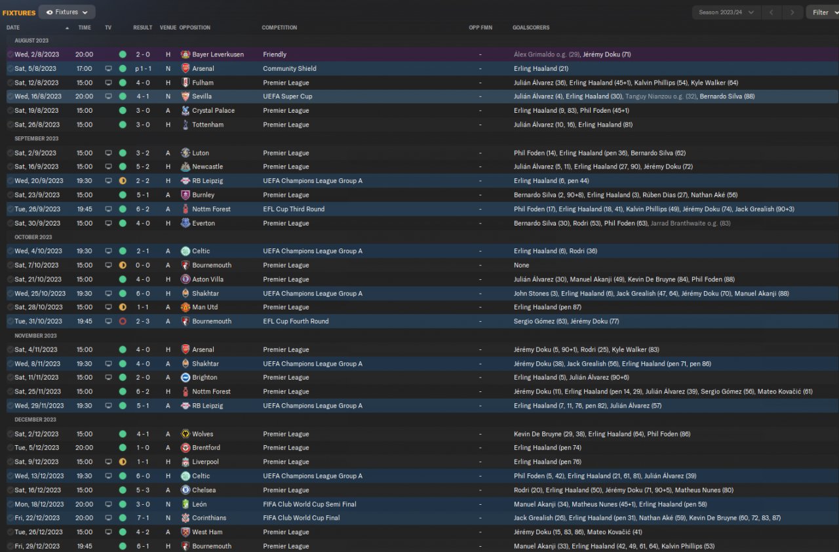
Task: Click the date Sat, 4/11/2023
Action: [36, 349]
